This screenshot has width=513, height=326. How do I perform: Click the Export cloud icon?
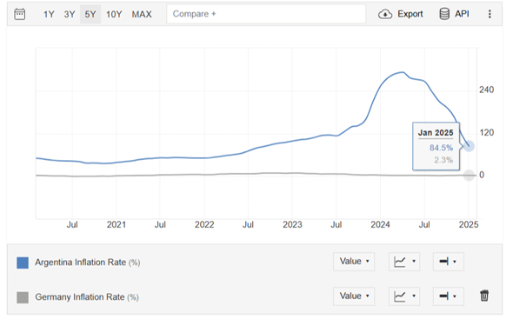pyautogui.click(x=385, y=14)
